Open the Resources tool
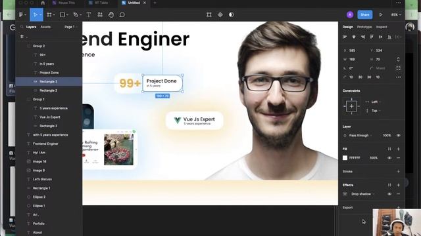421x236 pixels. pos(100,14)
